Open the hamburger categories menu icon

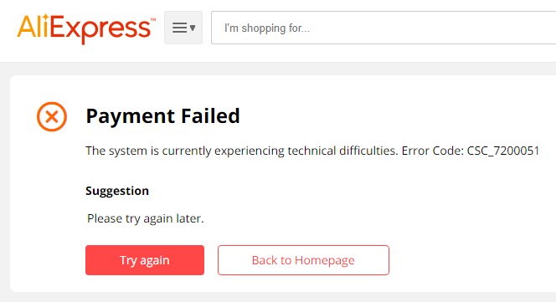point(180,28)
